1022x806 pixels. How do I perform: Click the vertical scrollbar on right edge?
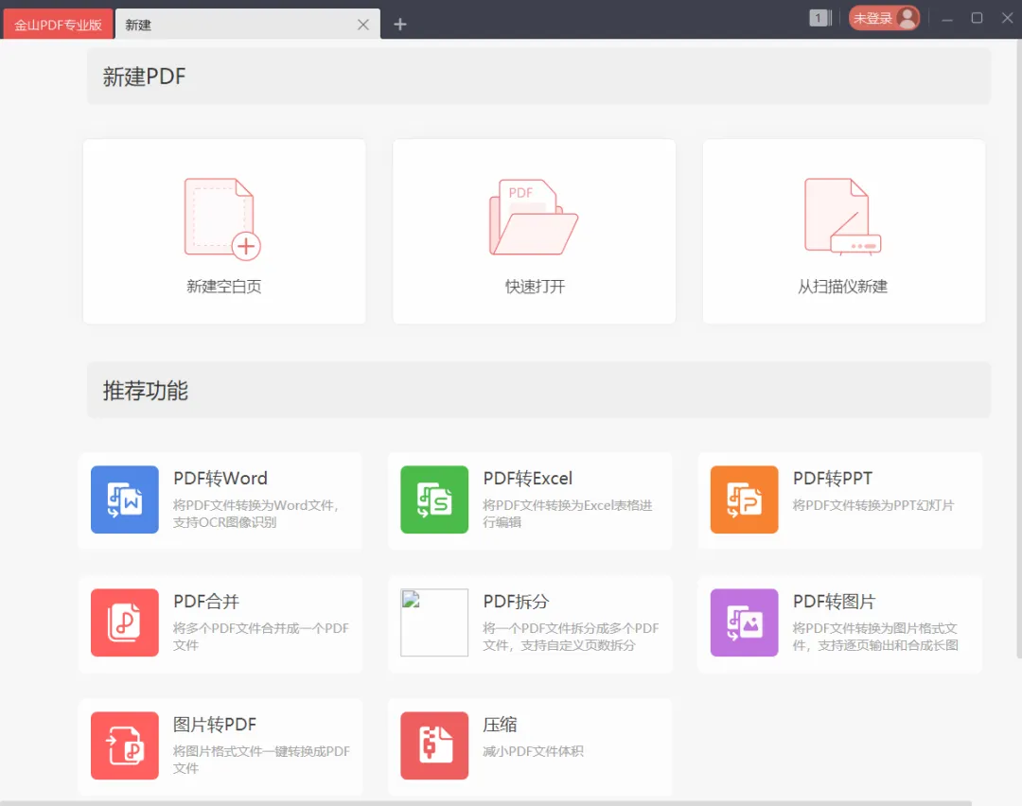[1019, 348]
